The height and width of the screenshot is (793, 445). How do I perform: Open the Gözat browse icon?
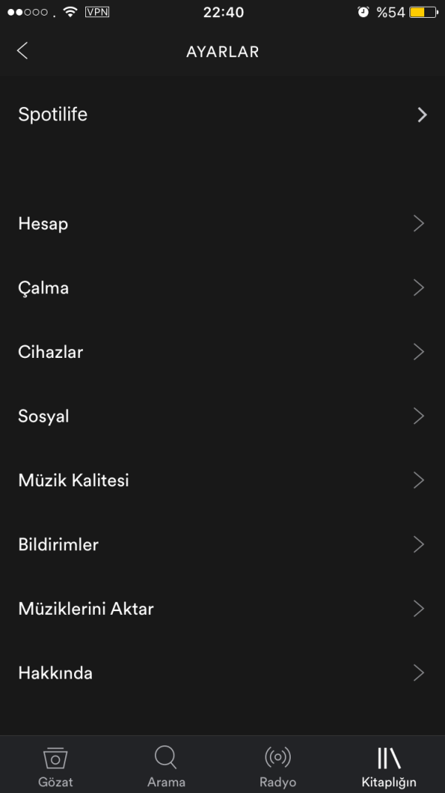pos(56,758)
